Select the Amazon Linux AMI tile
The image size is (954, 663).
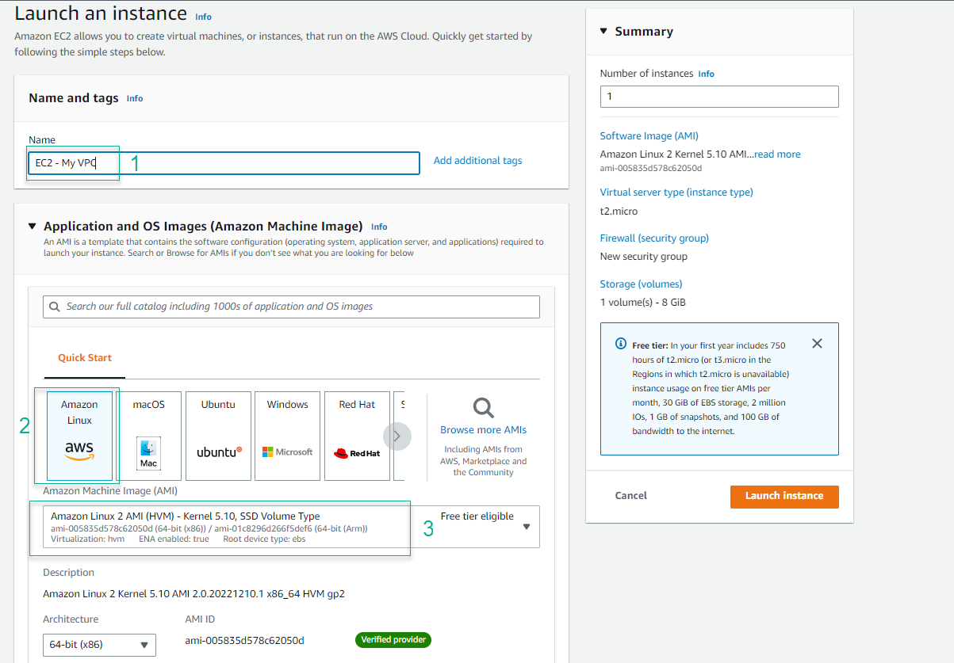[x=79, y=436]
